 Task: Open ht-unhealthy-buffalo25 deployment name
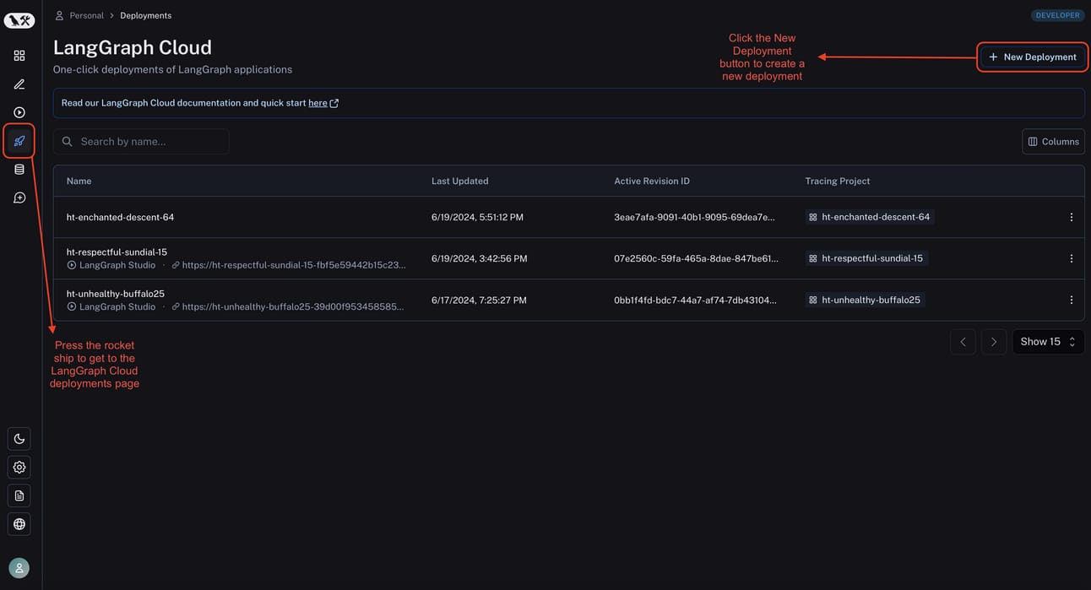click(x=116, y=294)
